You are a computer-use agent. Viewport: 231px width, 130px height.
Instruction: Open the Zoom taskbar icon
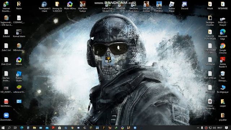point(135,127)
